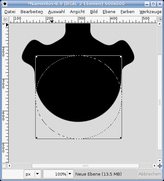
Task: Click the top-right selection corner handle
Action: [121, 56]
